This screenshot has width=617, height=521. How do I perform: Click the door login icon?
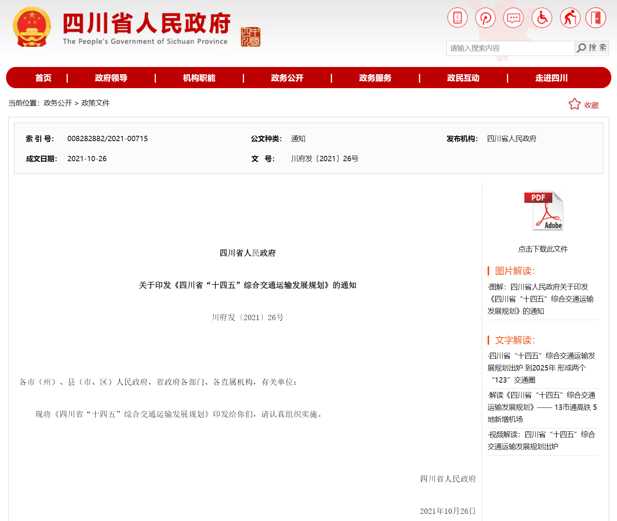(596, 18)
